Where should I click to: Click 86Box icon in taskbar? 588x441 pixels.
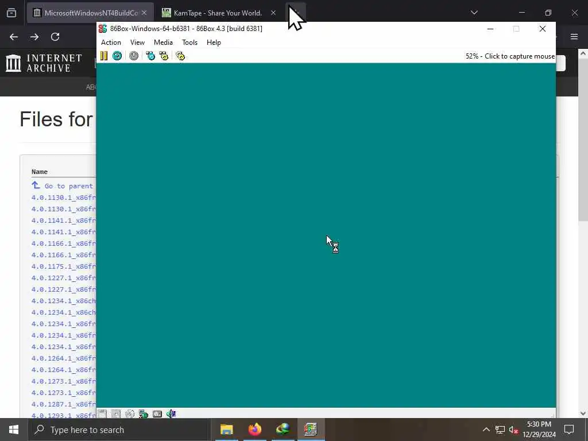pyautogui.click(x=311, y=430)
